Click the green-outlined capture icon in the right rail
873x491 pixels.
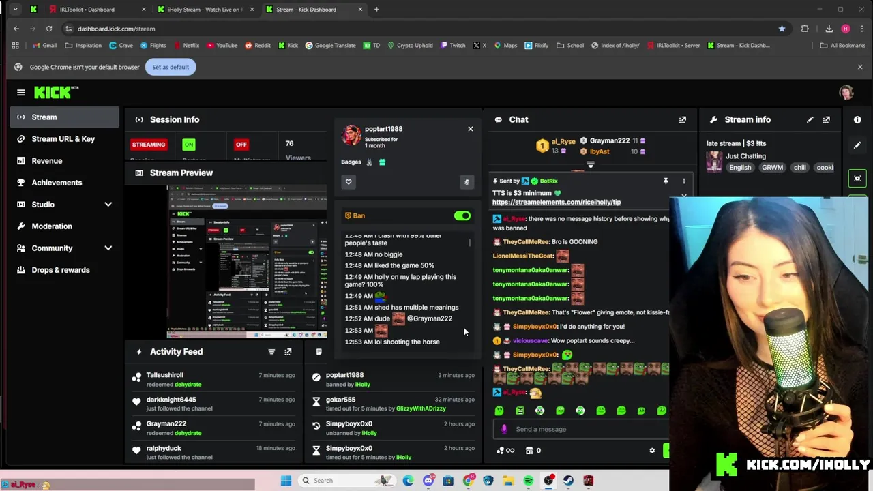pos(857,179)
